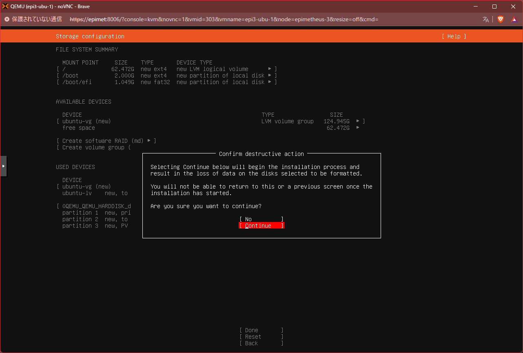Click the Brave Rewards triangle icon
Image resolution: width=523 pixels, height=353 pixels.
pos(514,19)
